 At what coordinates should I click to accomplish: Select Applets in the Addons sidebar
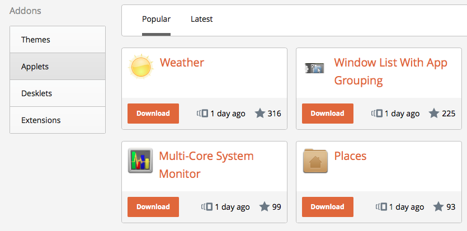tap(58, 67)
